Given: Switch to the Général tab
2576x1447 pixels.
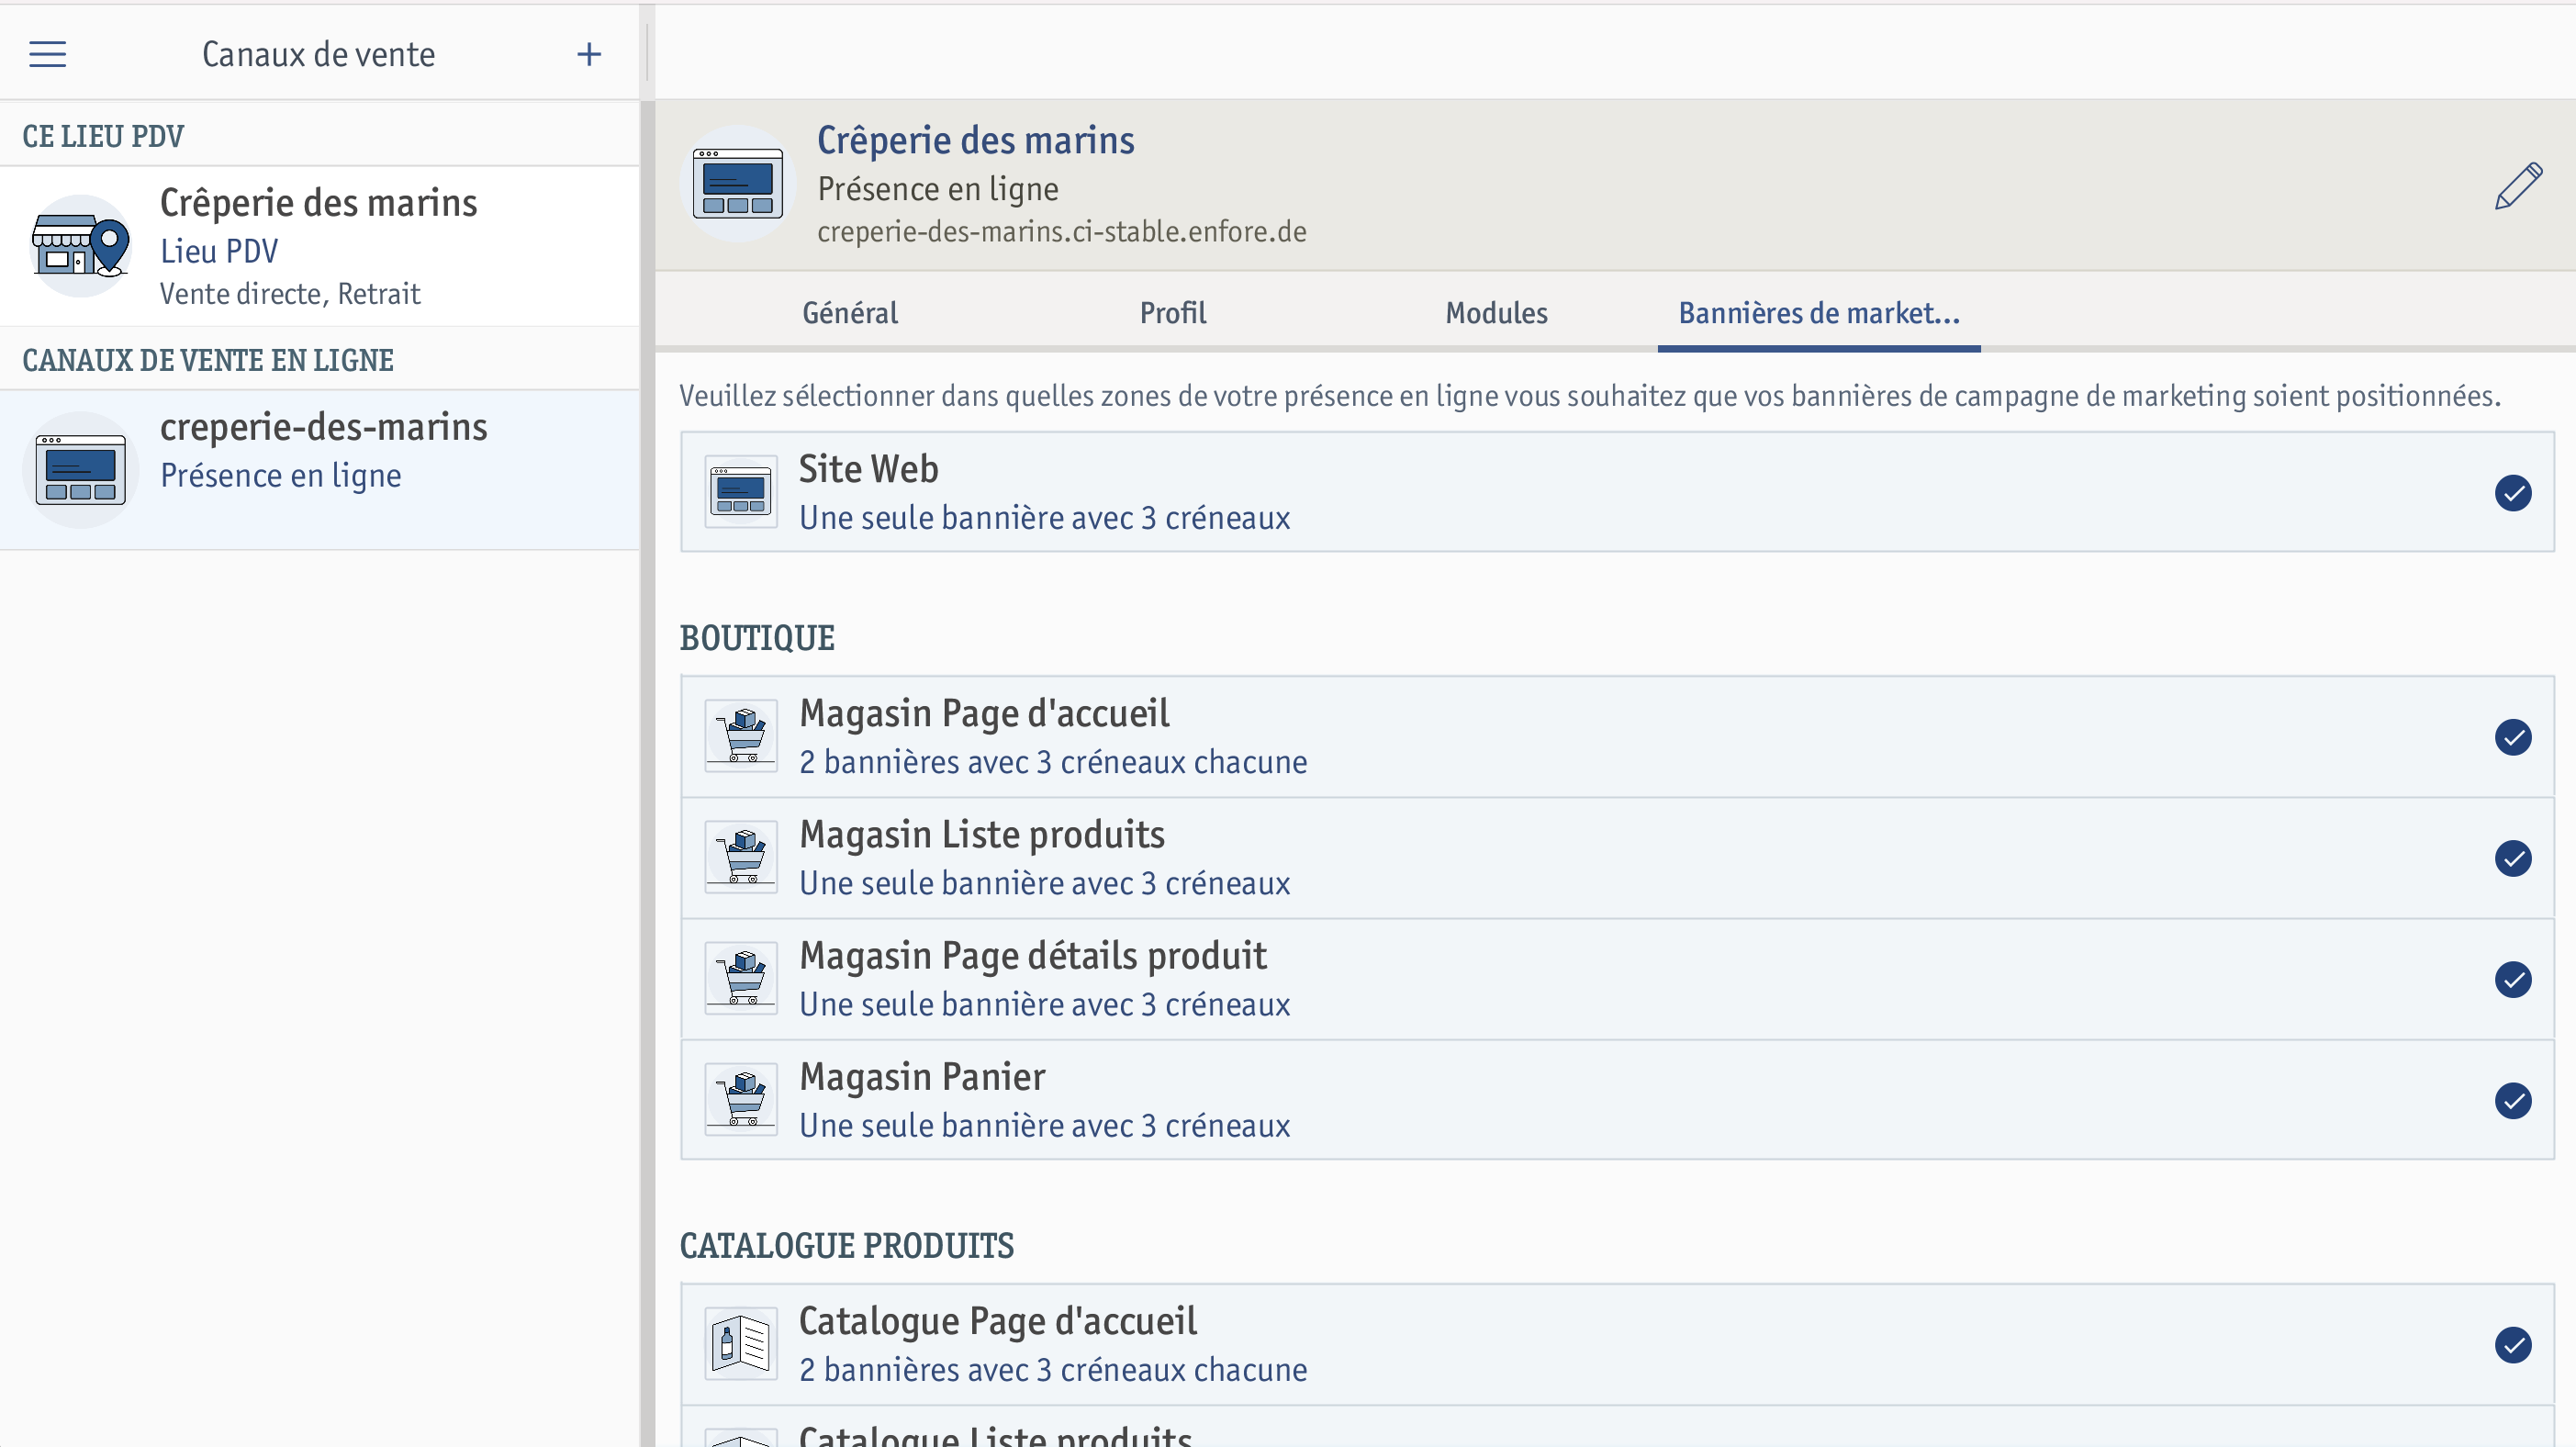Looking at the screenshot, I should (x=850, y=313).
